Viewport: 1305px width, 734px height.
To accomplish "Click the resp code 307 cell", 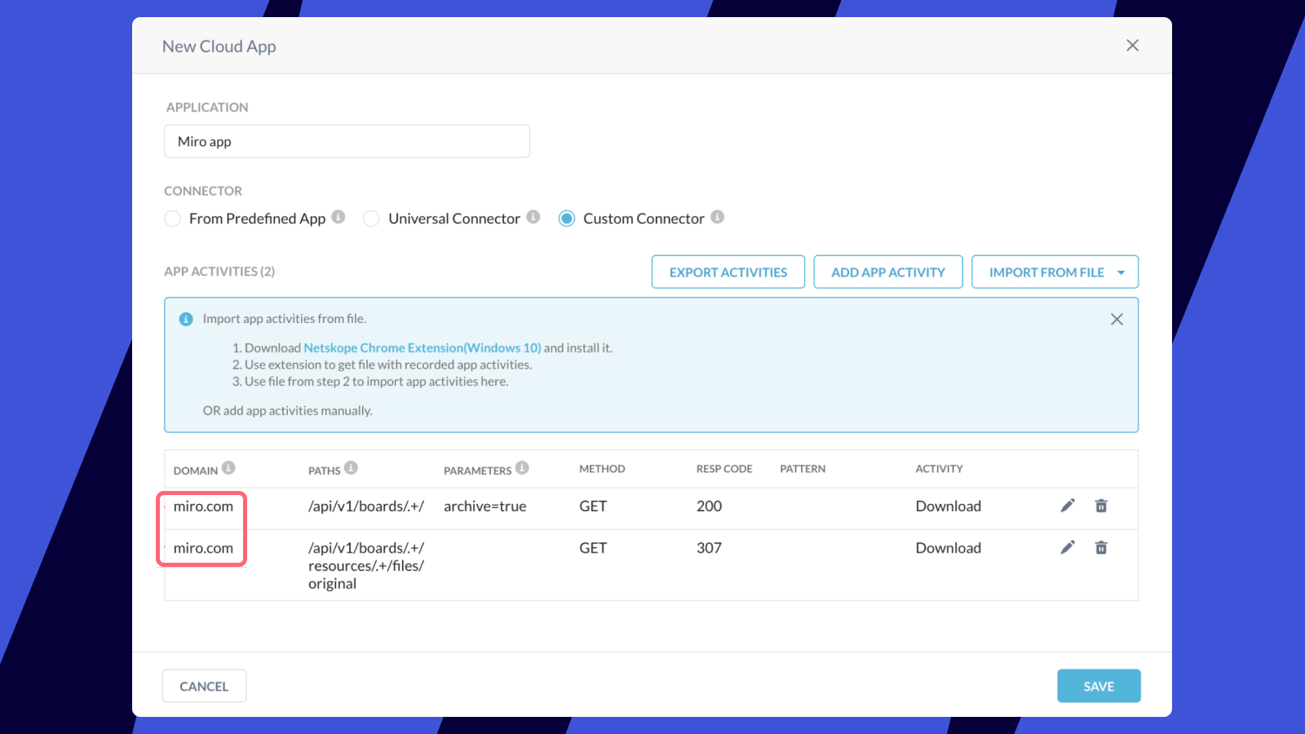I will pos(709,548).
